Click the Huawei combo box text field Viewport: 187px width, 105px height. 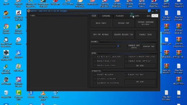[x=103, y=46]
